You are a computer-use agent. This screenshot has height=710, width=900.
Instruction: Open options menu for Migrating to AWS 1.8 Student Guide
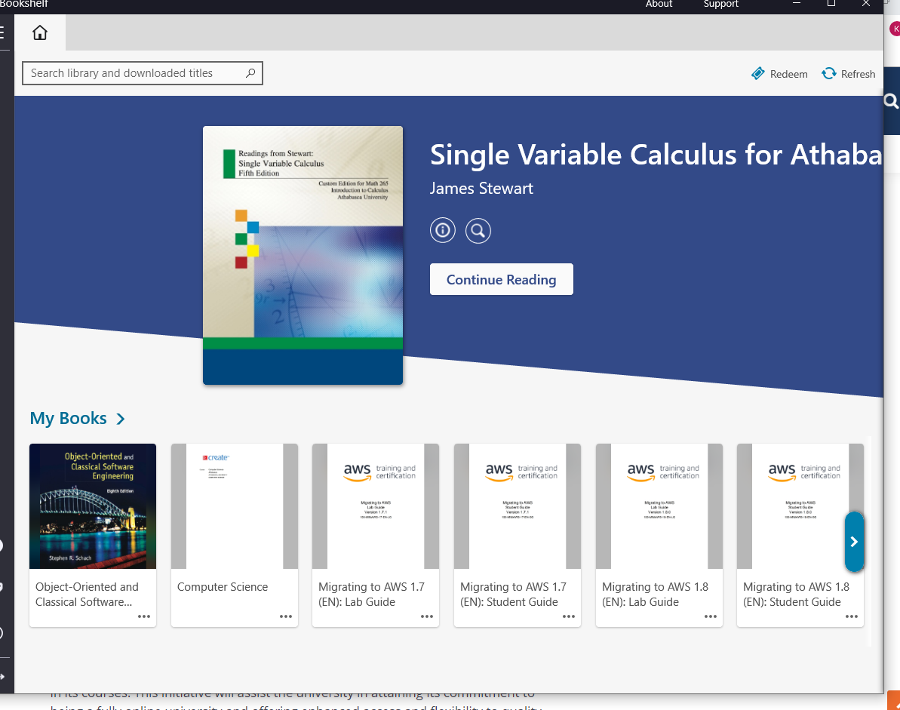point(852,616)
